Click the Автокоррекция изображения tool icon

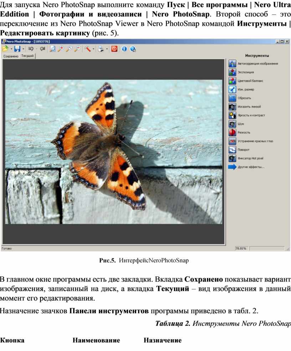point(232,64)
